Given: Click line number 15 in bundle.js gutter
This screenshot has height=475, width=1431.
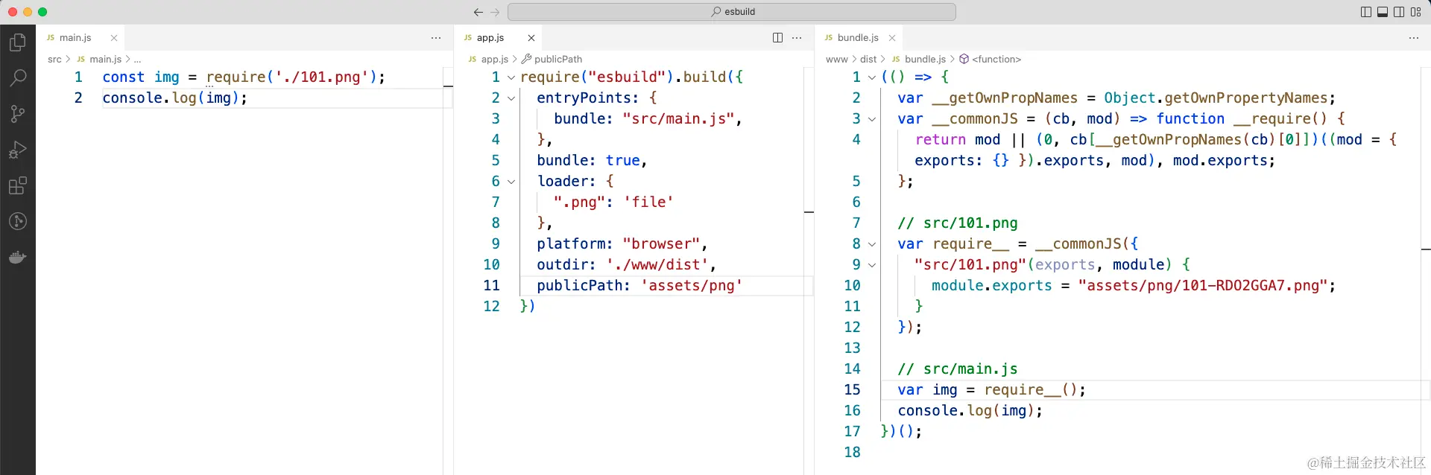Looking at the screenshot, I should (x=852, y=389).
